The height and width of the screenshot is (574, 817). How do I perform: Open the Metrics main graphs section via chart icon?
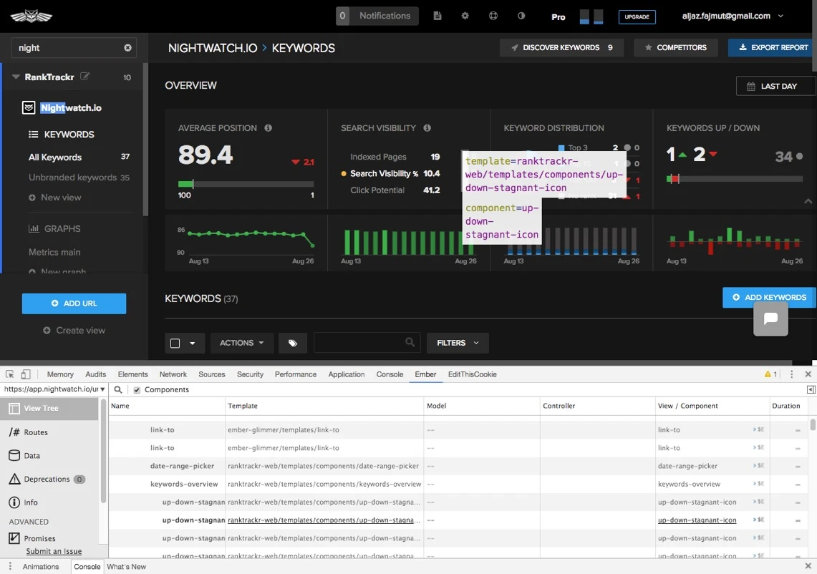34,228
